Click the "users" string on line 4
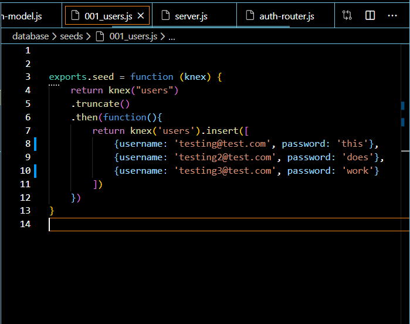The height and width of the screenshot is (324, 410). pos(154,90)
